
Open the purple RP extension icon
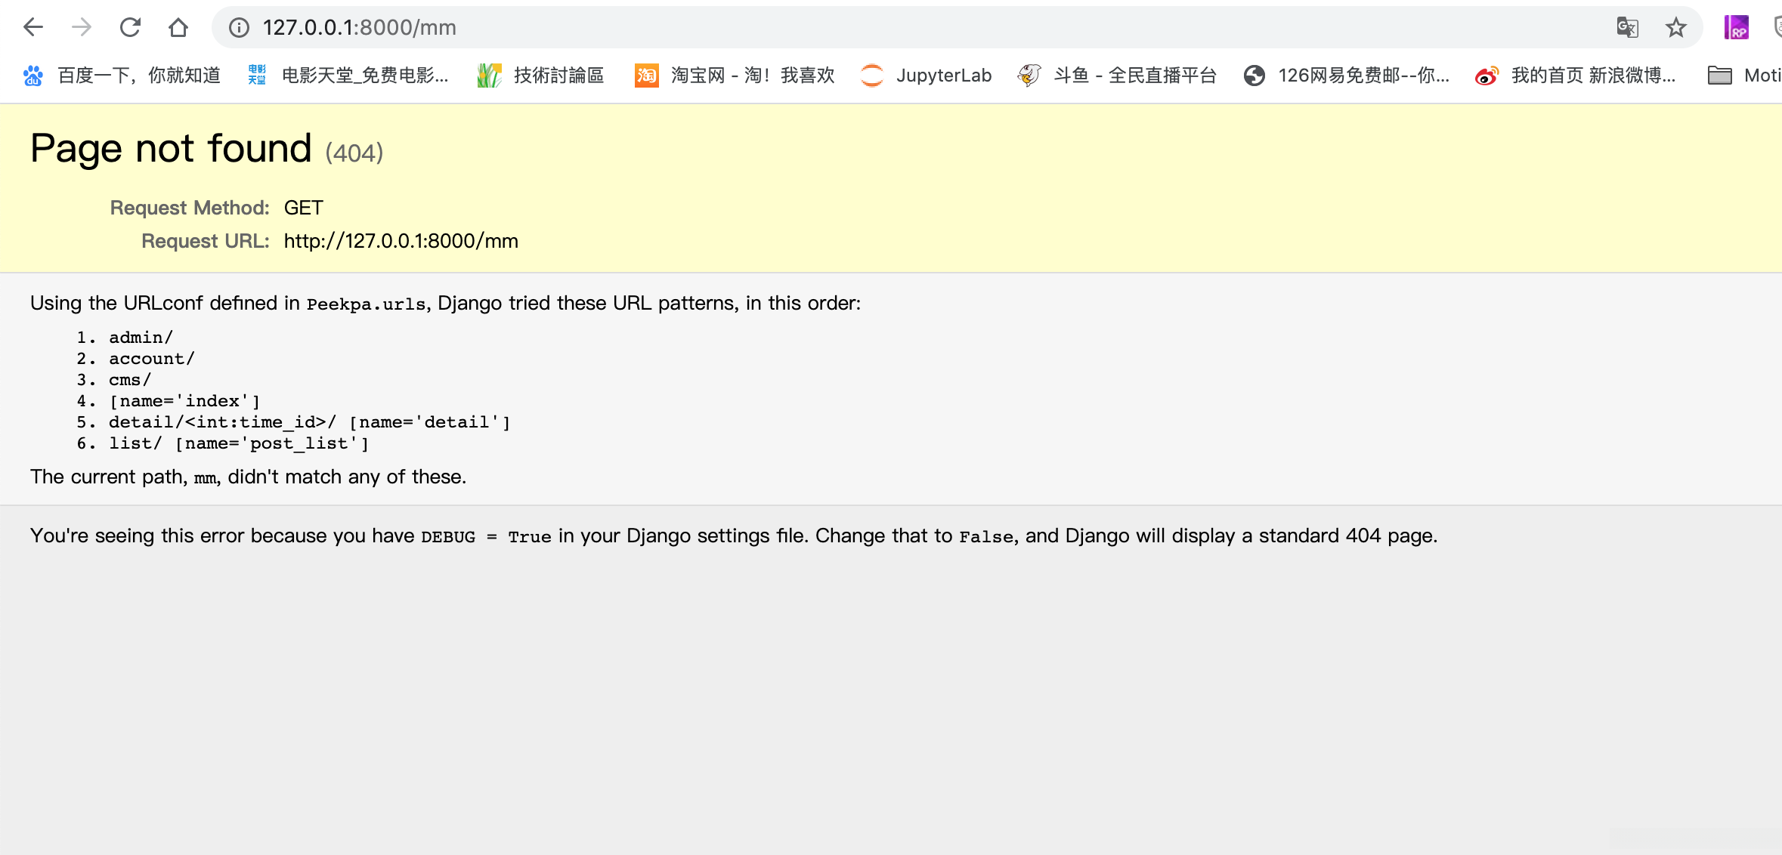pos(1737,28)
